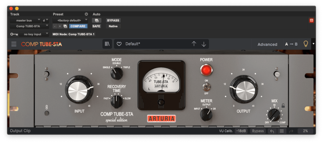Open the insert position 'd' dropdown
The image size is (323, 143).
click(45, 20)
